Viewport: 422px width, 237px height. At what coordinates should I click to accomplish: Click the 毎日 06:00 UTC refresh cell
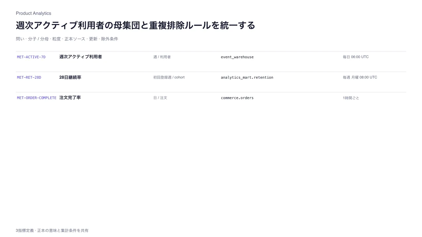[356, 57]
